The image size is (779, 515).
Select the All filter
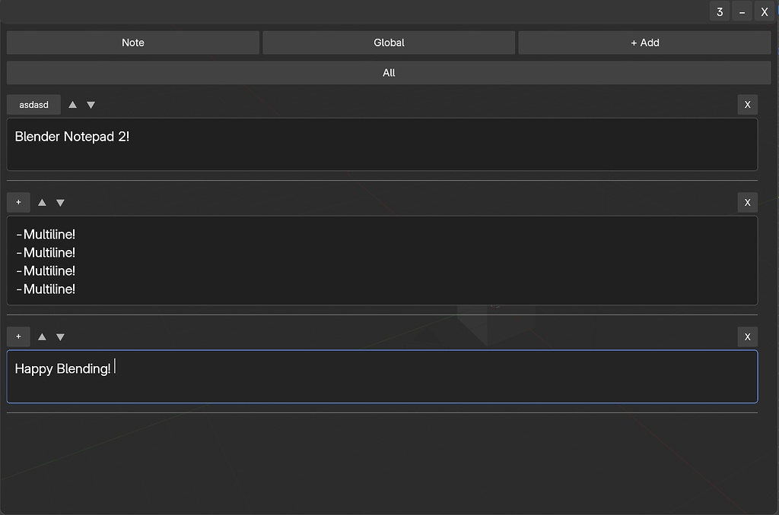point(389,73)
